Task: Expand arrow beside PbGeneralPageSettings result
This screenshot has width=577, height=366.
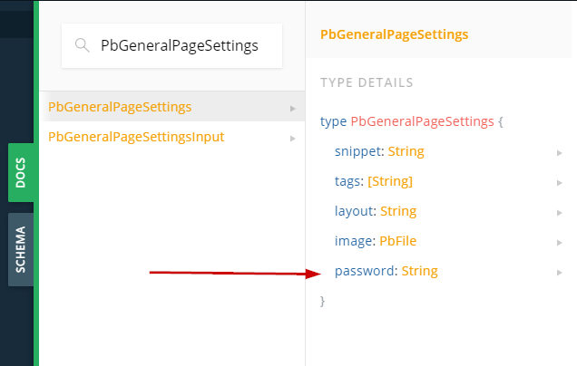Action: pyautogui.click(x=292, y=108)
